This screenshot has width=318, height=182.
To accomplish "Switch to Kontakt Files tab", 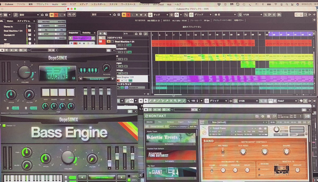I will [x=160, y=122].
